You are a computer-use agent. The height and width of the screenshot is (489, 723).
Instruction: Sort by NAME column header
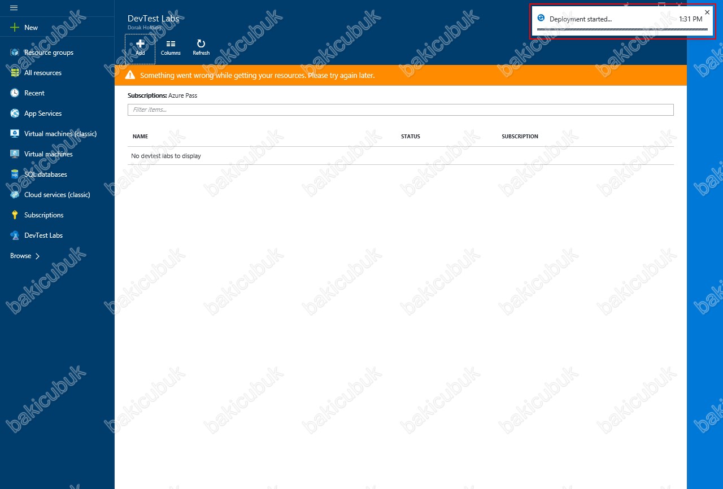(x=140, y=137)
